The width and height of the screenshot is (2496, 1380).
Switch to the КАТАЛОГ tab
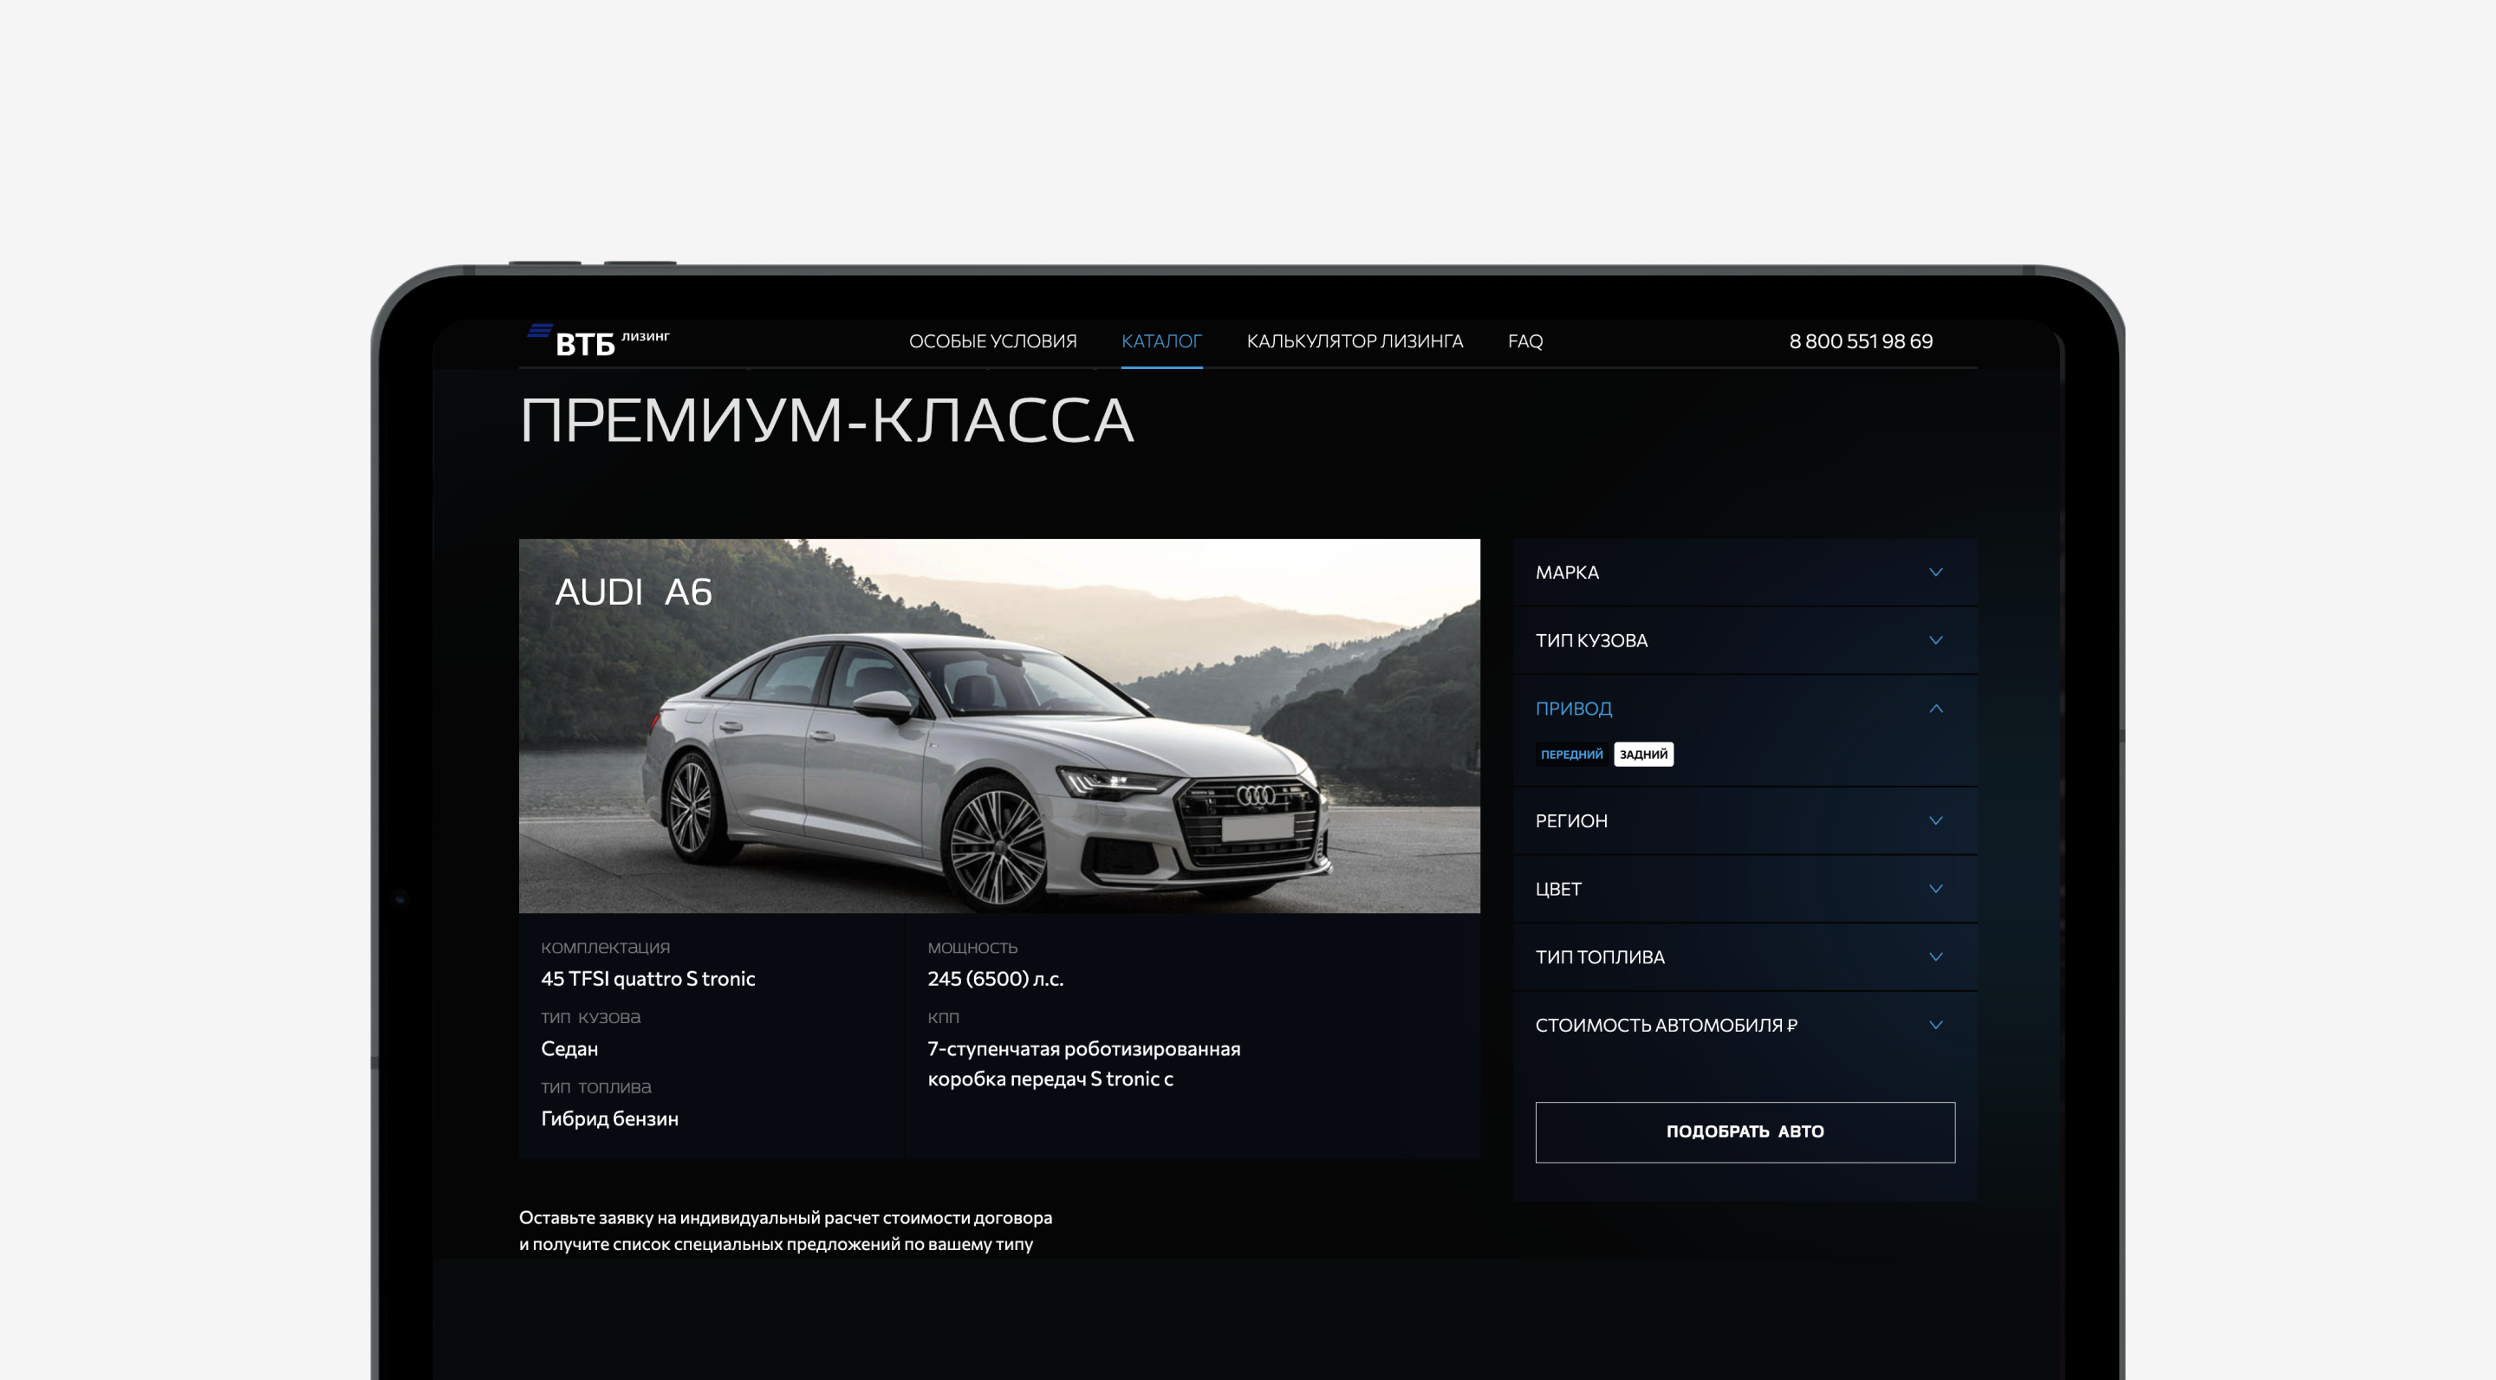[1160, 340]
